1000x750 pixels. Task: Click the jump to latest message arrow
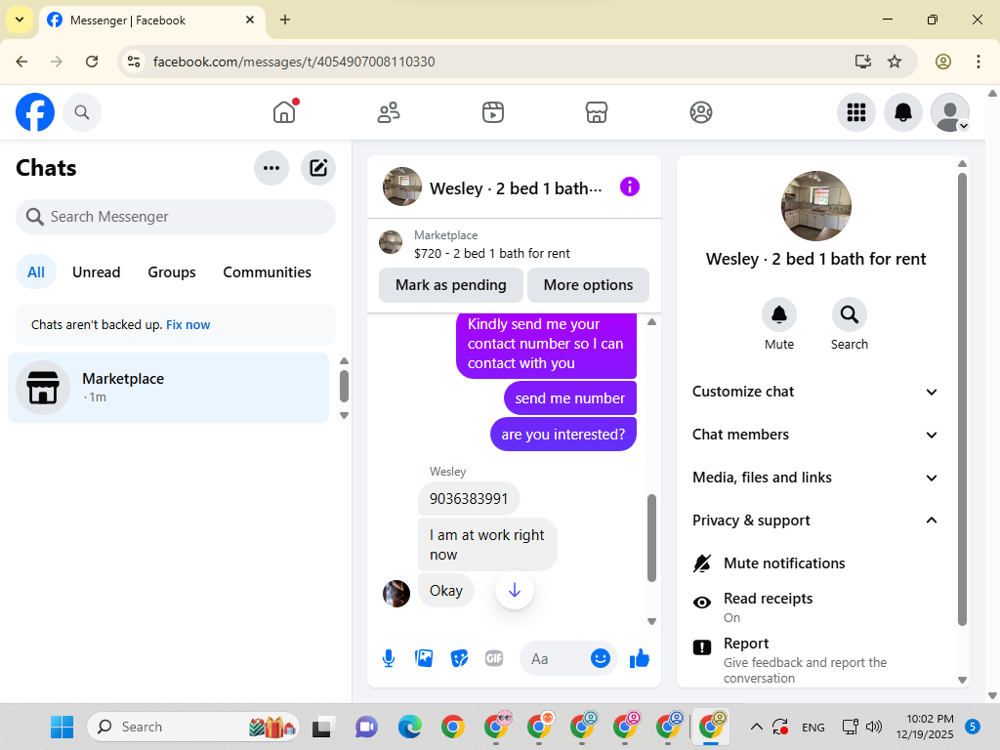(515, 591)
